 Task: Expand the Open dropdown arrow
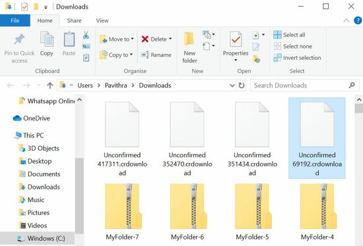263,35
